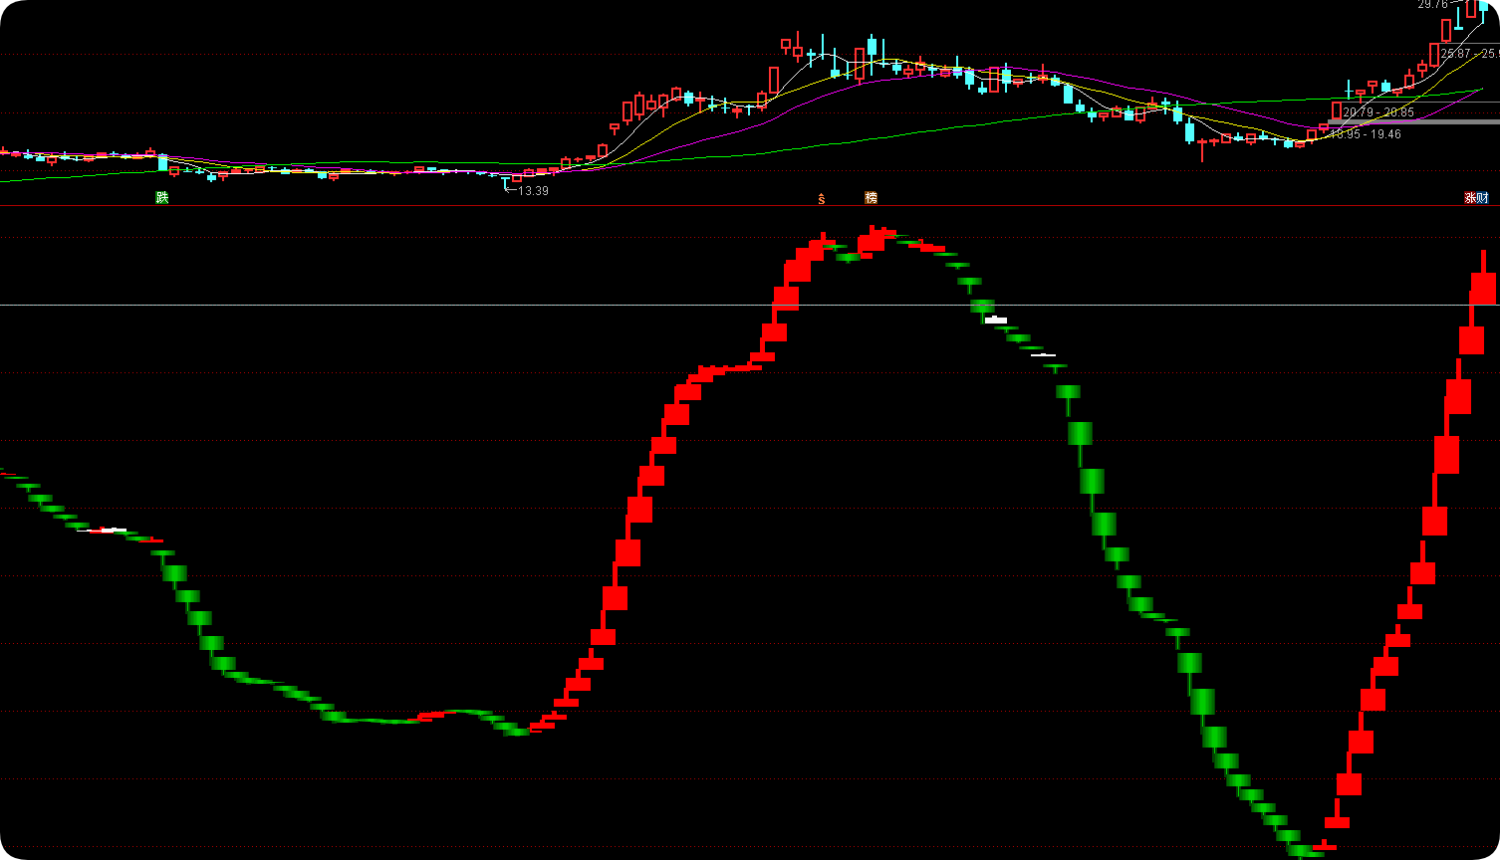Select the thick gray gap band
The image size is (1500, 860).
click(1414, 121)
